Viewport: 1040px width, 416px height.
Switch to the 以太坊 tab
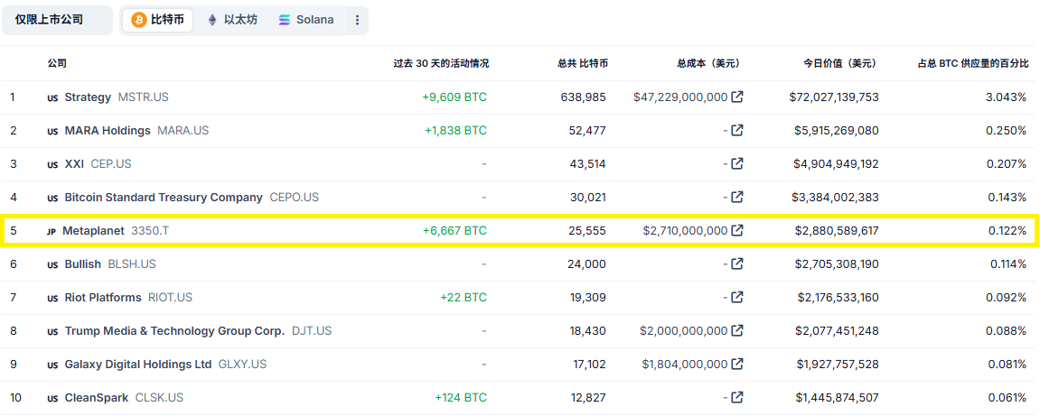[x=232, y=20]
